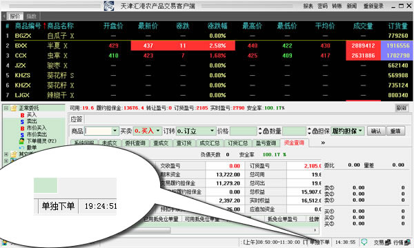This screenshot has height=248, width=414.
Task: Open 转账 in the title bar
Action: pos(337,6)
